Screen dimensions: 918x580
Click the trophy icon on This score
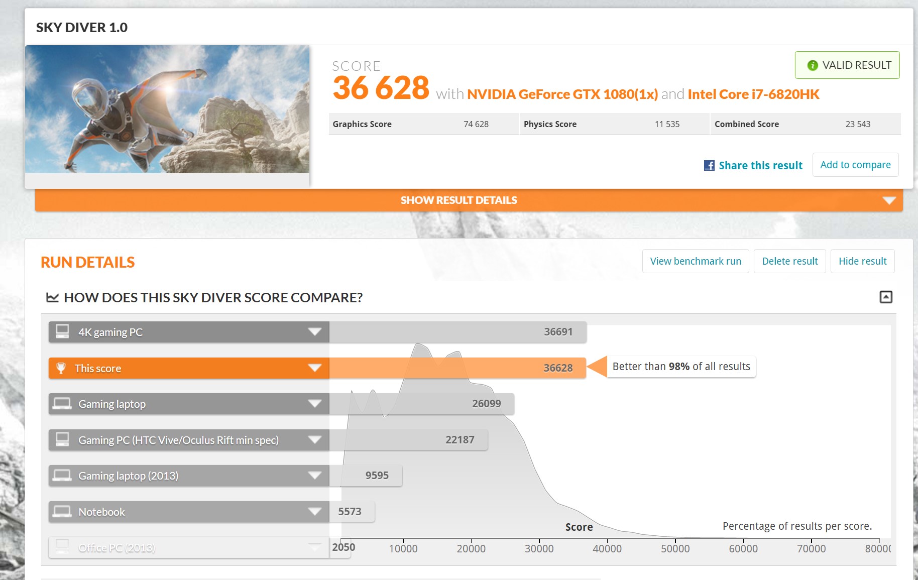(x=61, y=368)
